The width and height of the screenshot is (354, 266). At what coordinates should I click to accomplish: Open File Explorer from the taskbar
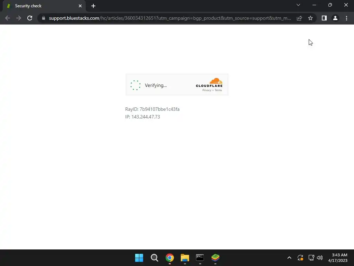pyautogui.click(x=185, y=258)
